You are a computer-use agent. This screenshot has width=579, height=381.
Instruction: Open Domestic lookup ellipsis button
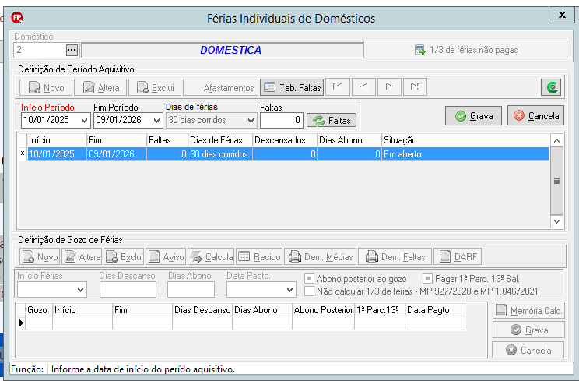pos(72,50)
